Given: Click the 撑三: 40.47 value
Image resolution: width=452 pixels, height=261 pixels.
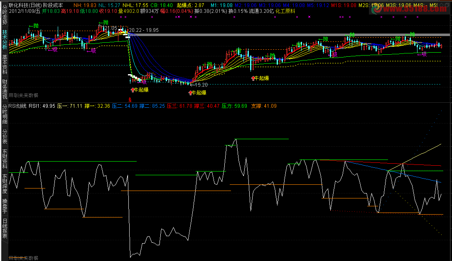Looking at the screenshot, I should click(207, 106).
